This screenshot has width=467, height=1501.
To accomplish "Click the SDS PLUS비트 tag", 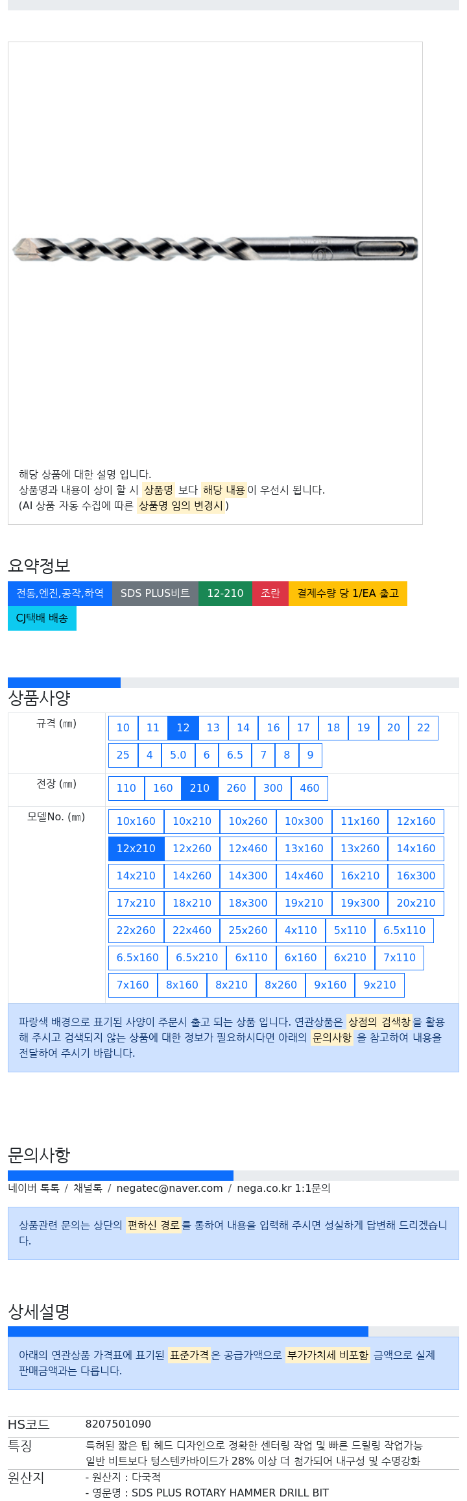I will coord(155,594).
